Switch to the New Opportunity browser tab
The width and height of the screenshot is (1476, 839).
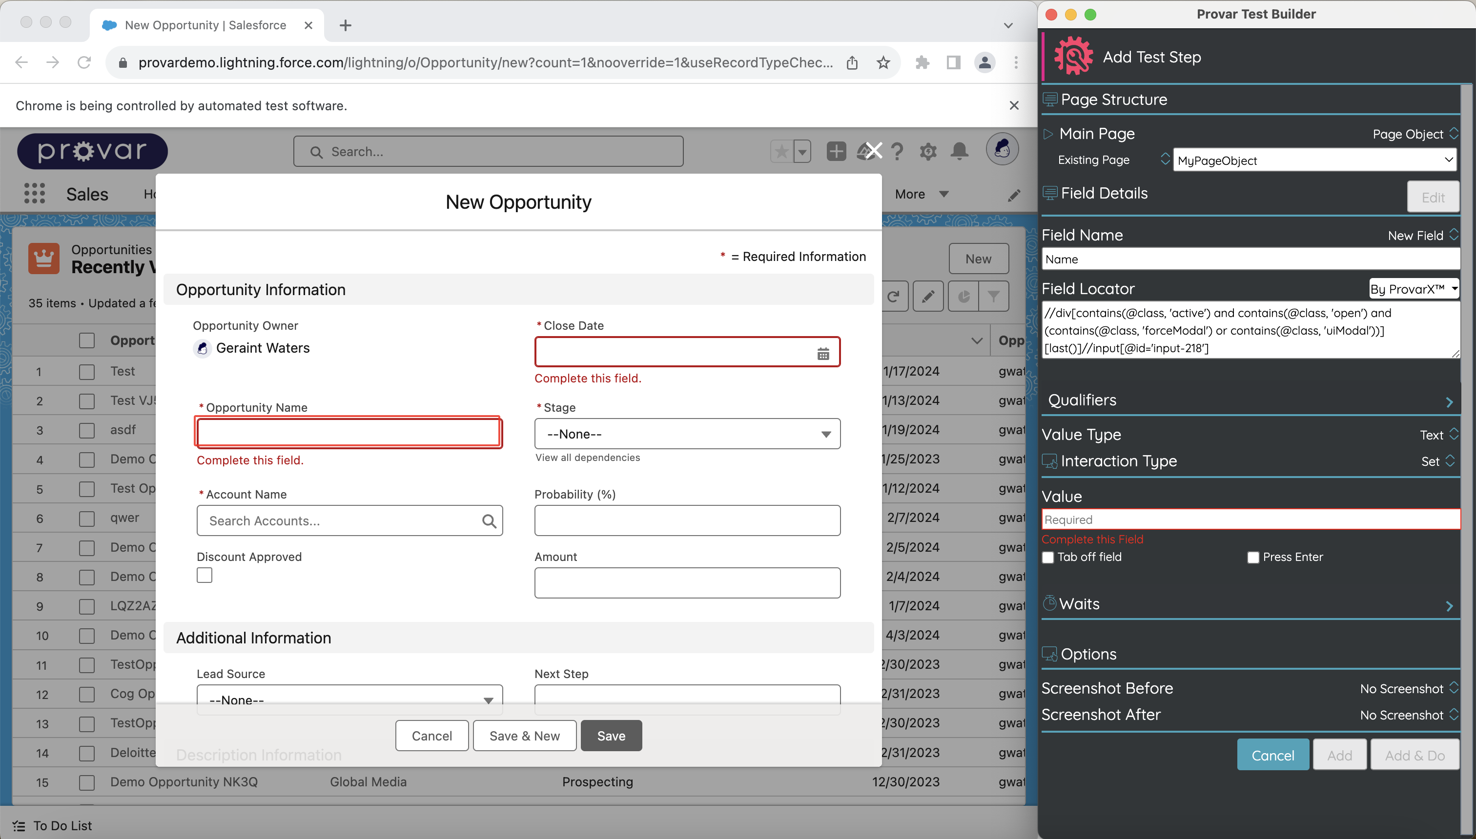[x=205, y=25]
